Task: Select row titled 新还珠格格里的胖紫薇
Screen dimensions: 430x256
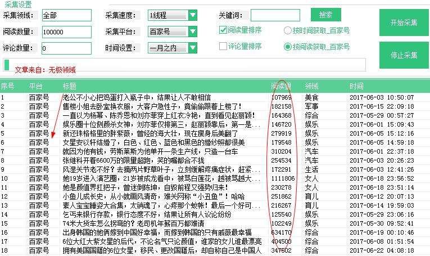Action: (215, 133)
